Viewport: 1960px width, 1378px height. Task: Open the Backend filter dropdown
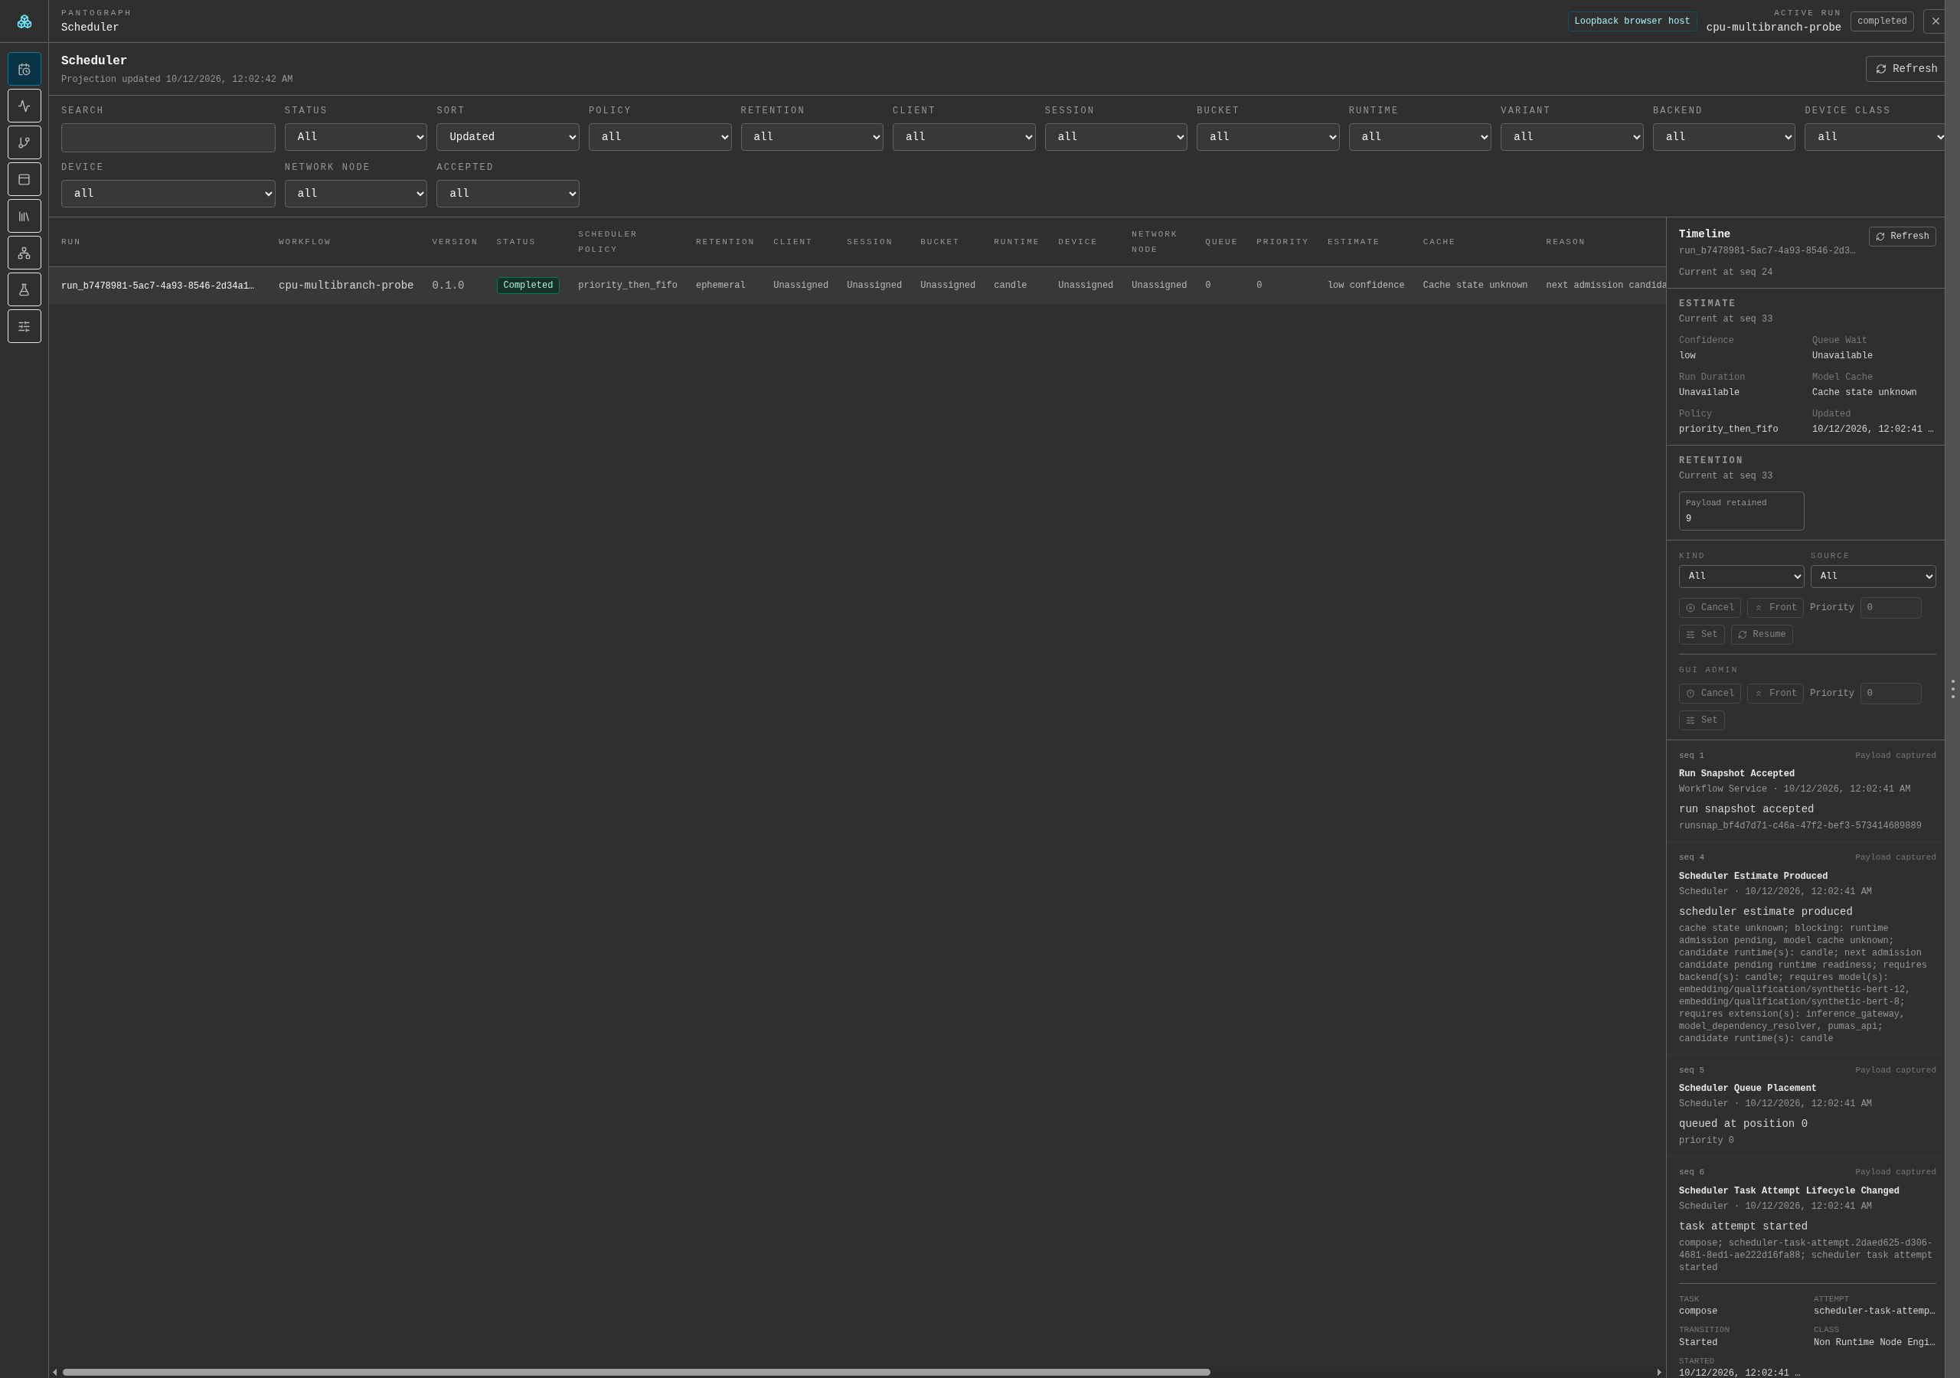tap(1723, 138)
